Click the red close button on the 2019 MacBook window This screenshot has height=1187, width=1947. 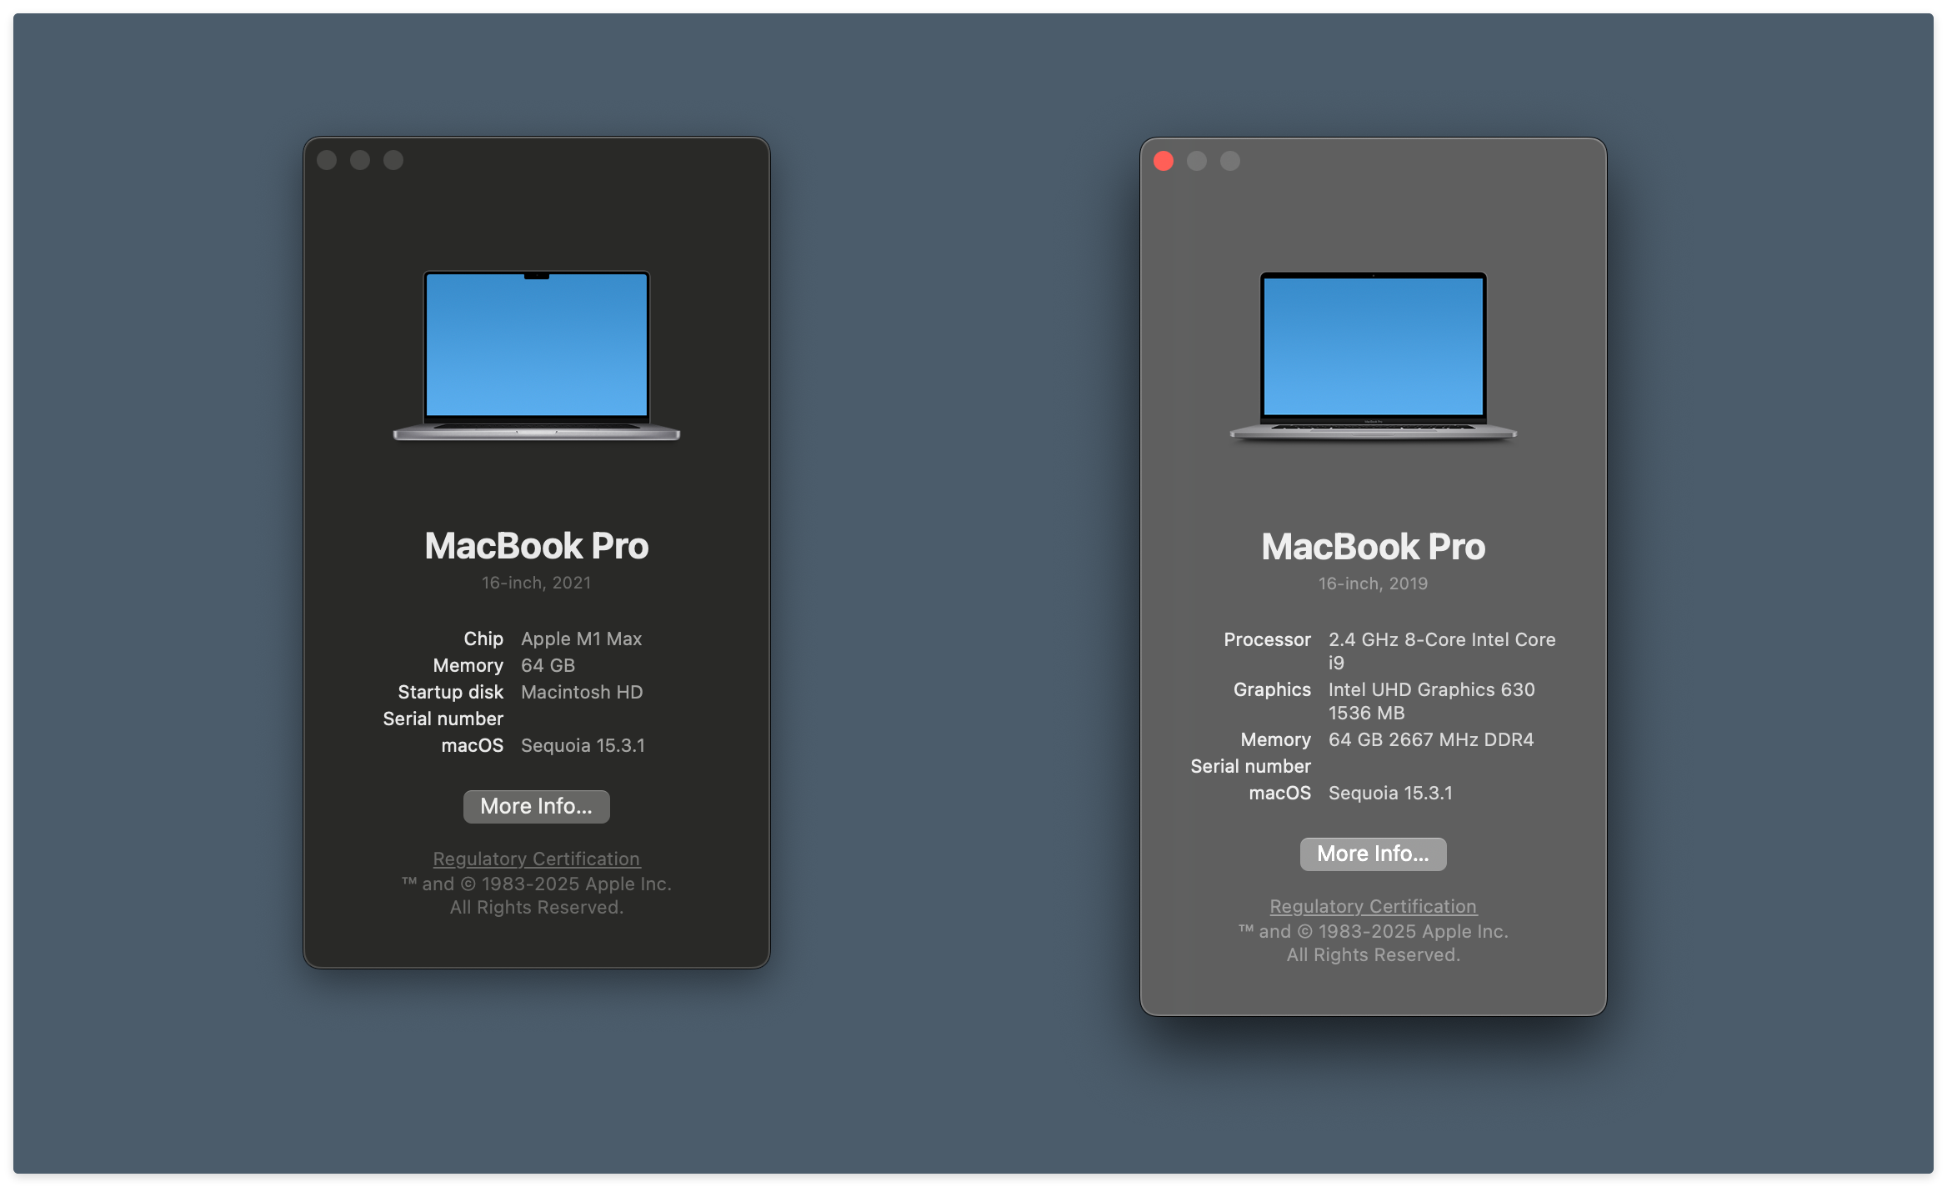coord(1163,160)
